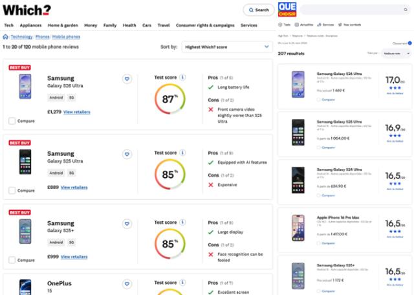Screen dimensions: 414x295
Task: Tick Compare checkbox for Which? Galaxy S26 Ultra
Action: click(x=12, y=120)
